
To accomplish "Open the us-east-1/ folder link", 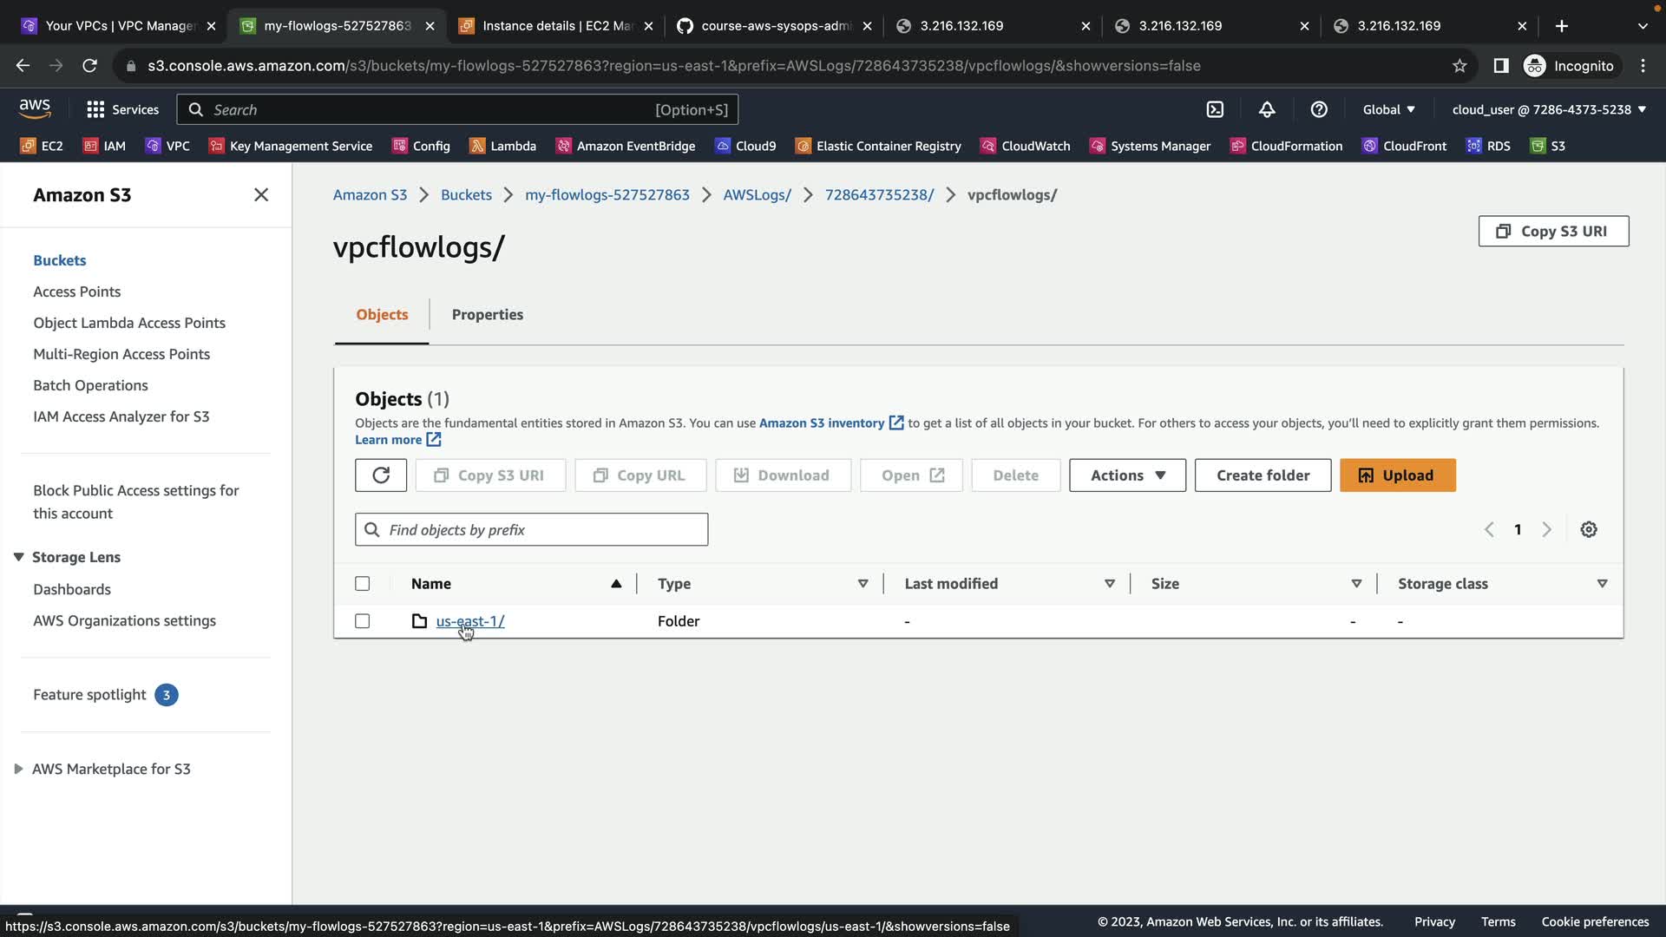I will click(469, 621).
